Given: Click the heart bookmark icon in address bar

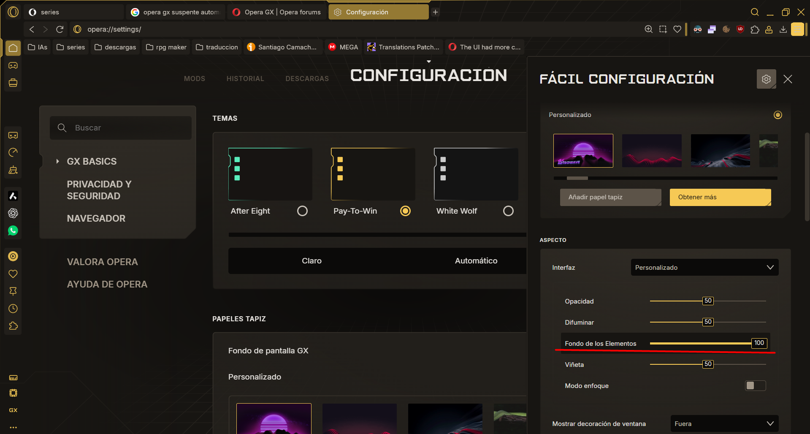Looking at the screenshot, I should click(x=677, y=29).
